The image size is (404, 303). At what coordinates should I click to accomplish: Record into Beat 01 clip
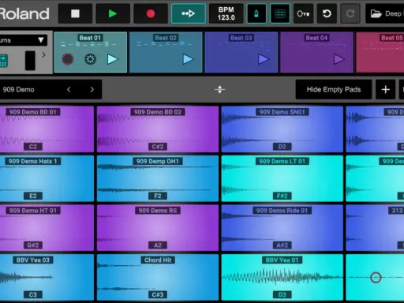[68, 59]
